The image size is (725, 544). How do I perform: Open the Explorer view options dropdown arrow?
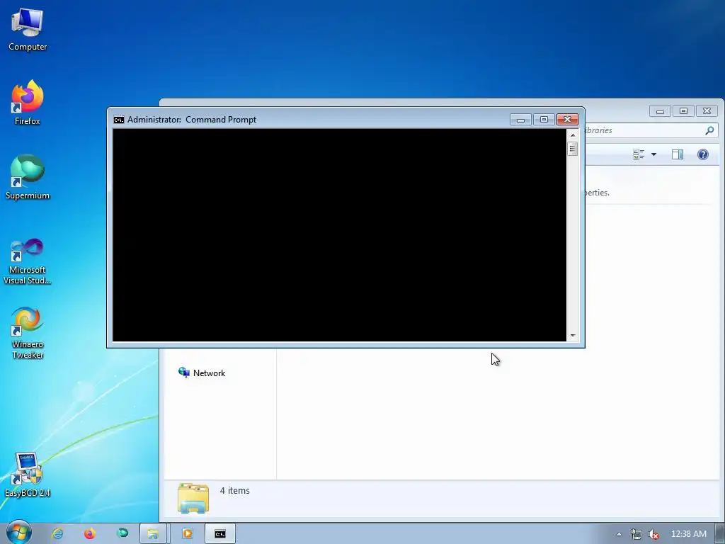[653, 154]
